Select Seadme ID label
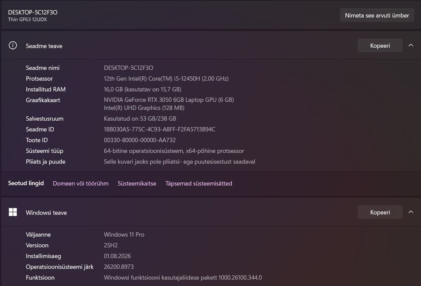This screenshot has width=421, height=286. point(40,129)
